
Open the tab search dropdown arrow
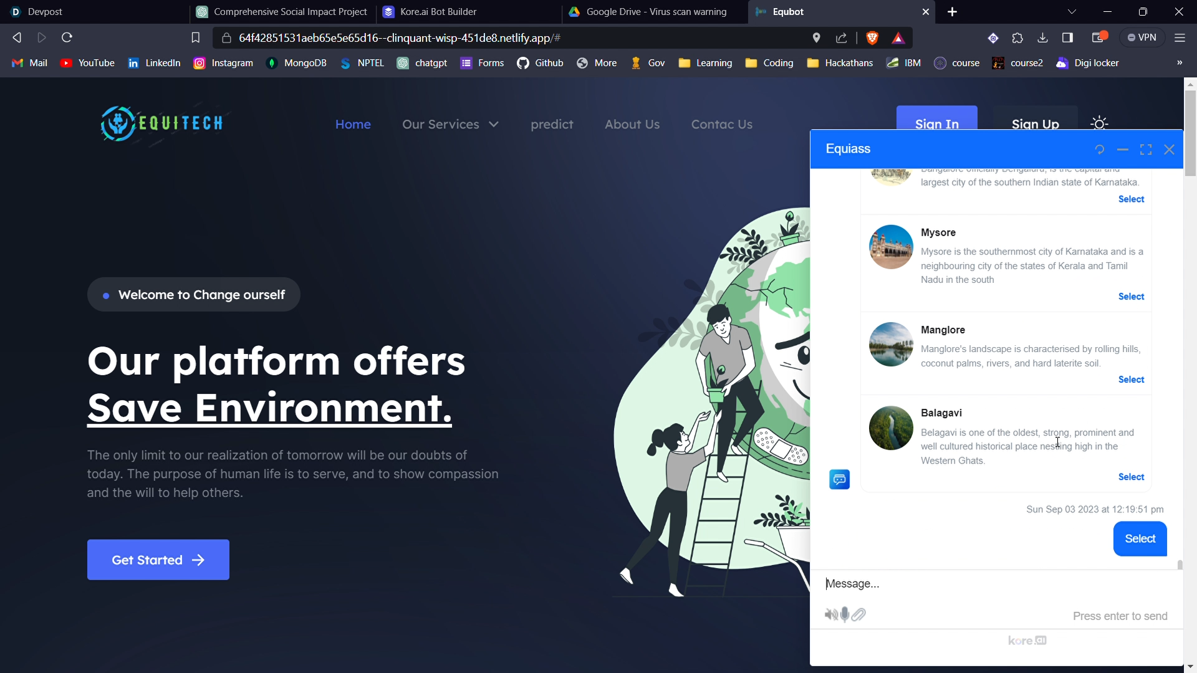1072,12
